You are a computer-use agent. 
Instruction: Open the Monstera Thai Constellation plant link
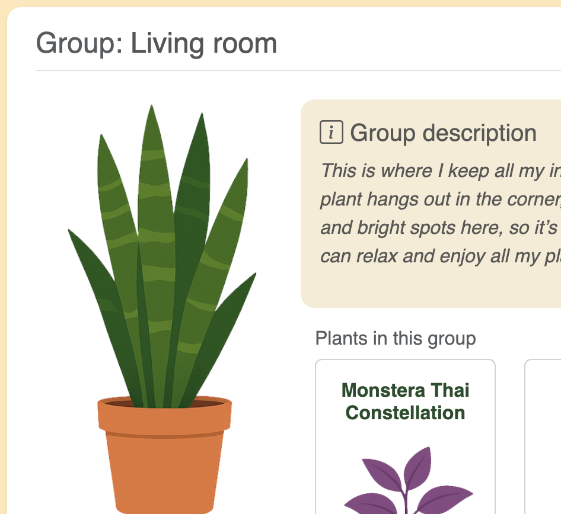coord(405,401)
